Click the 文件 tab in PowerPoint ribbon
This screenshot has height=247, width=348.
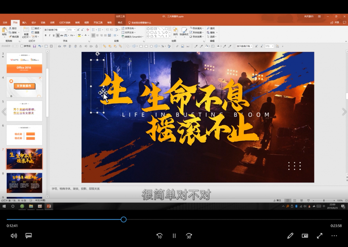[x=5, y=23]
